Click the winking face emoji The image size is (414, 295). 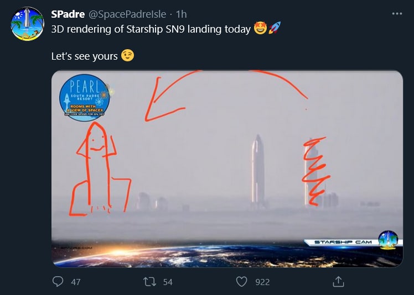pos(127,56)
